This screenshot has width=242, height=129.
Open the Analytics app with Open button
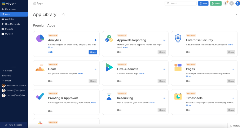[x=93, y=52]
